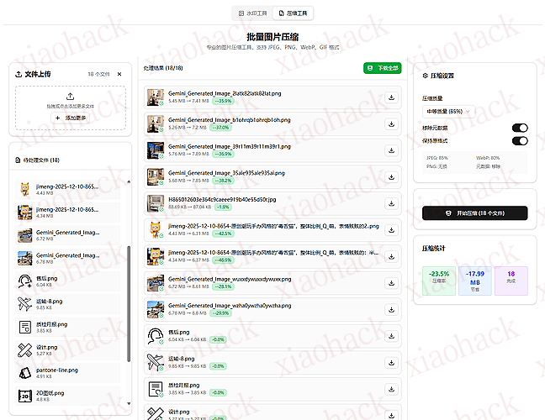
Task: Toggle the 保持原格式 switch
Action: (x=520, y=141)
